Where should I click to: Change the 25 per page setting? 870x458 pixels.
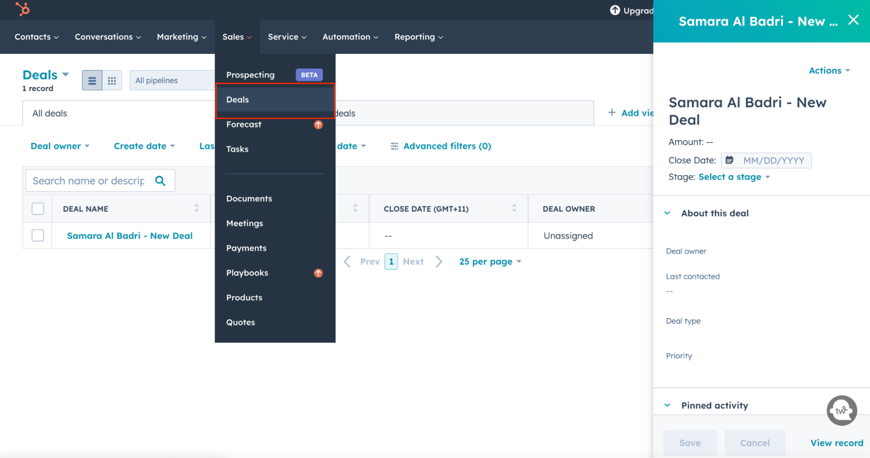[490, 262]
